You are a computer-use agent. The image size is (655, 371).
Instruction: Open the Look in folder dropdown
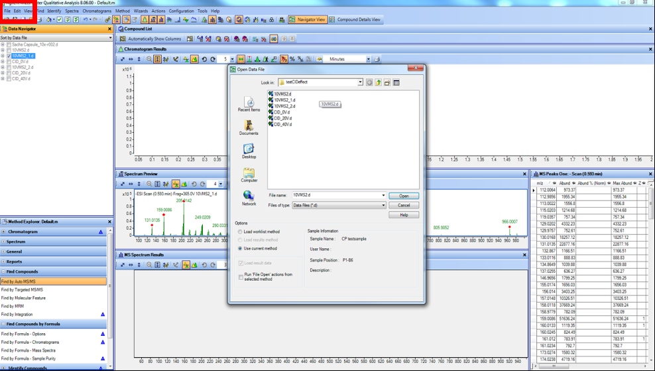point(360,82)
